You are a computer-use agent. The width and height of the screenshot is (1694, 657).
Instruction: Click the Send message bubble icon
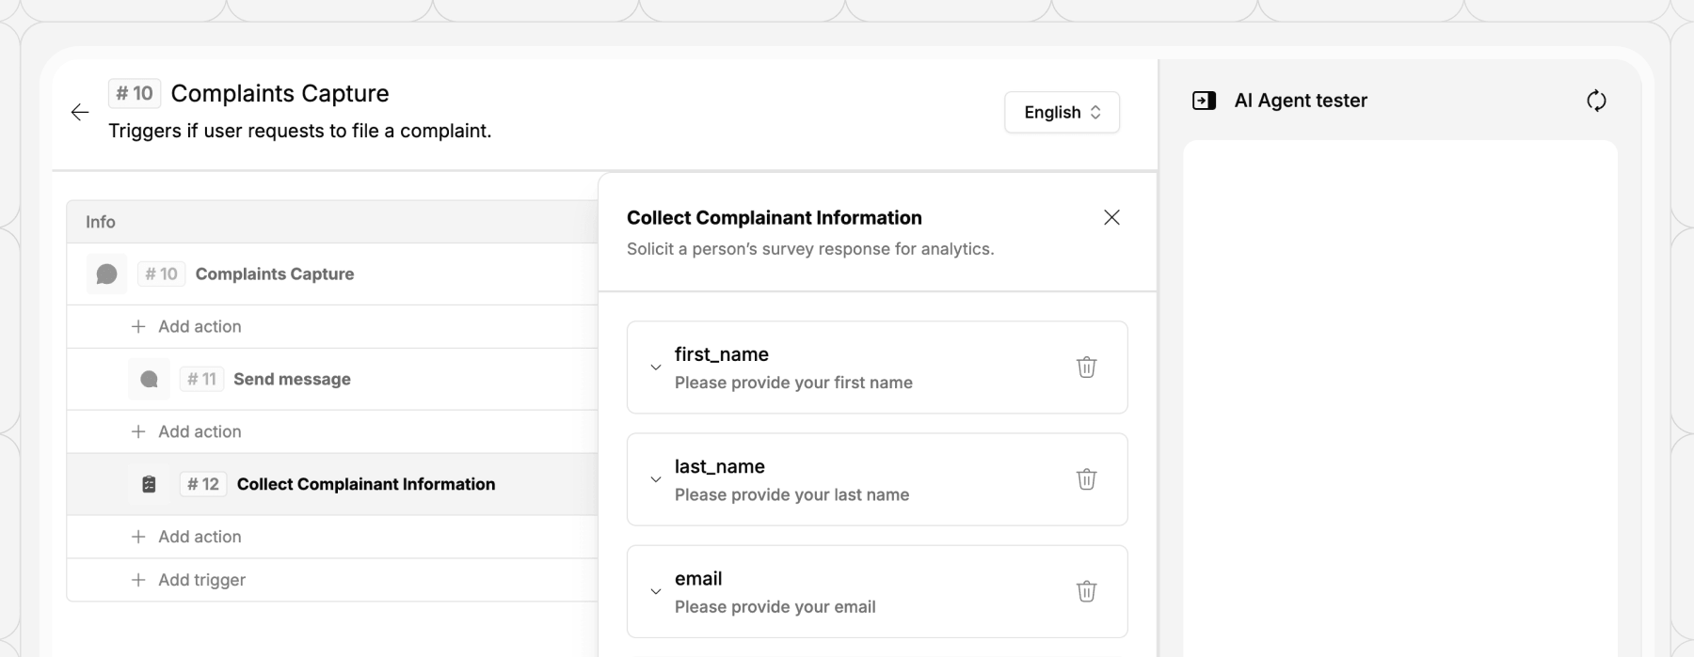click(149, 380)
